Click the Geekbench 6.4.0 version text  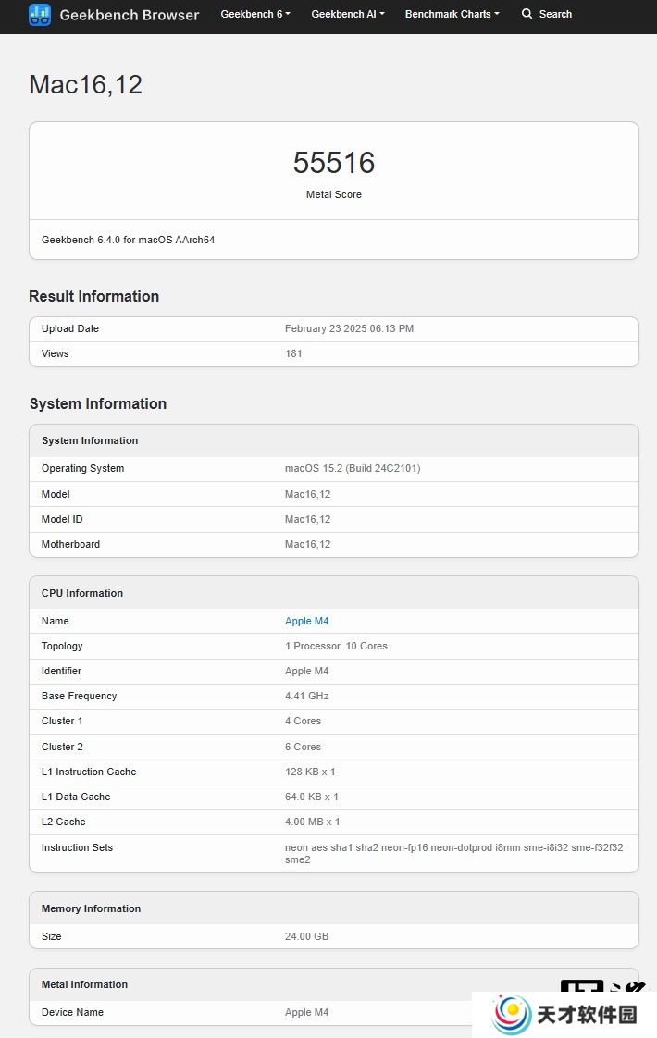point(128,240)
